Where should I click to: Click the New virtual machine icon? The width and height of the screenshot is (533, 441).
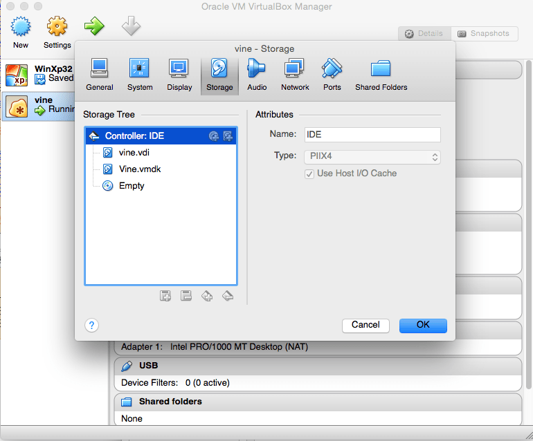click(20, 26)
